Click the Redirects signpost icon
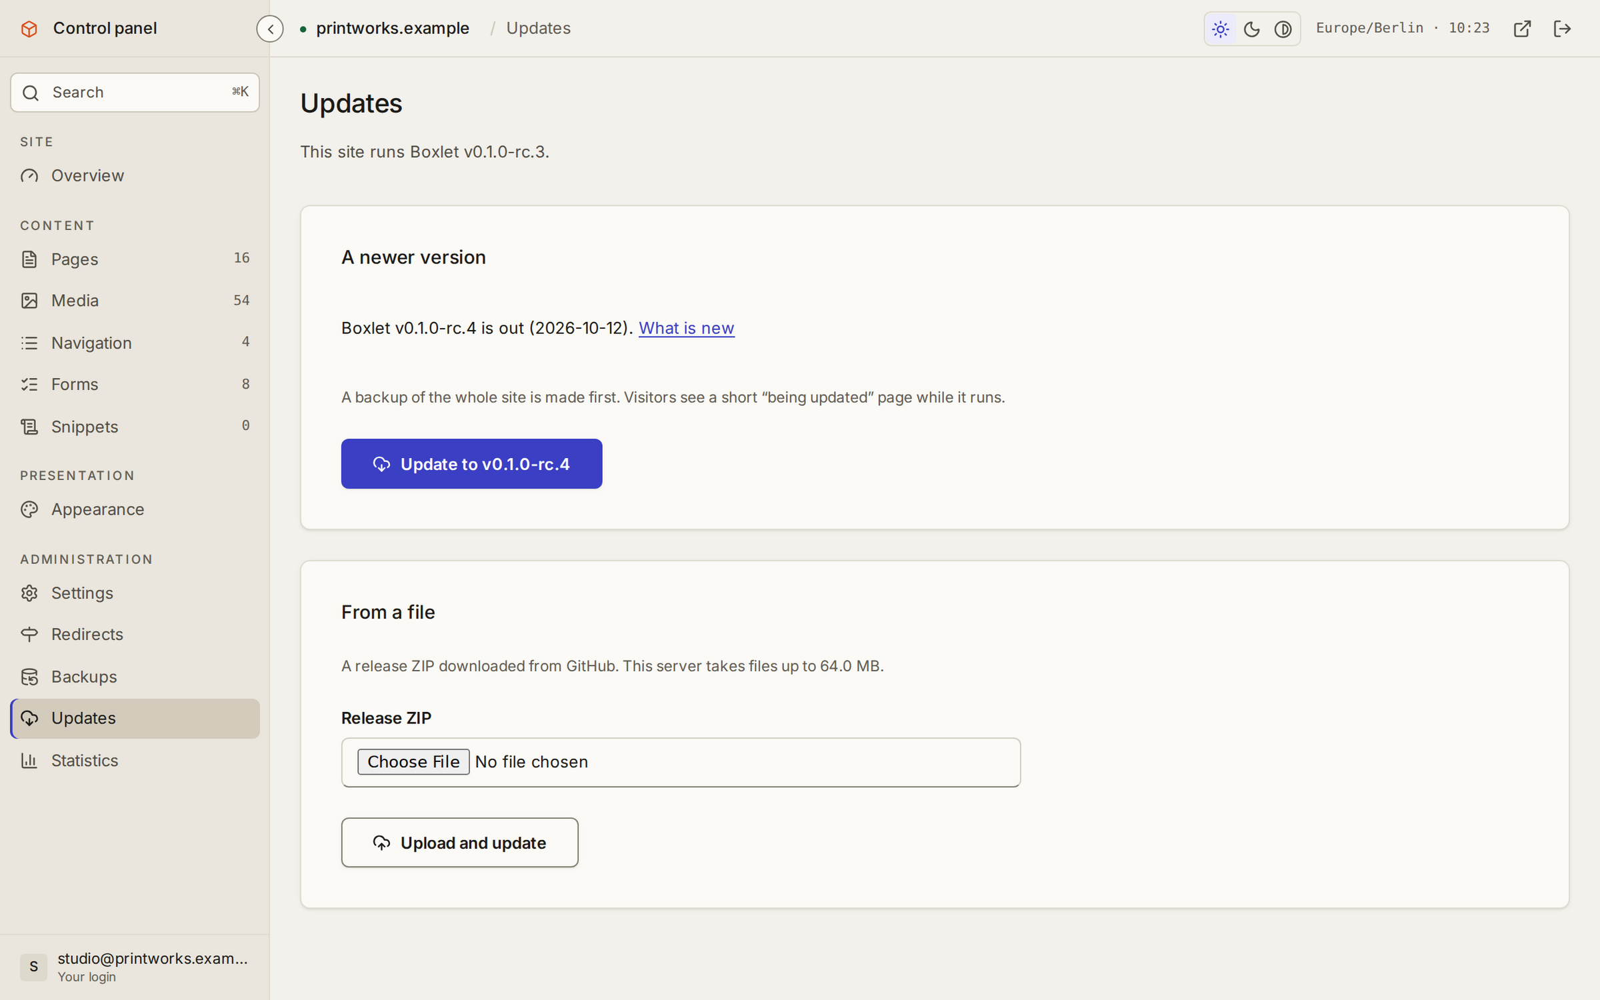Screen dimensions: 1600x1000 [29, 635]
